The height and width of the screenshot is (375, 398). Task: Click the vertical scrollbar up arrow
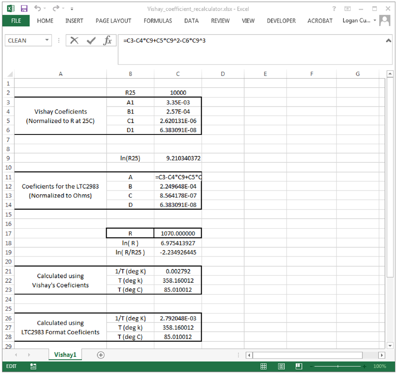point(390,74)
